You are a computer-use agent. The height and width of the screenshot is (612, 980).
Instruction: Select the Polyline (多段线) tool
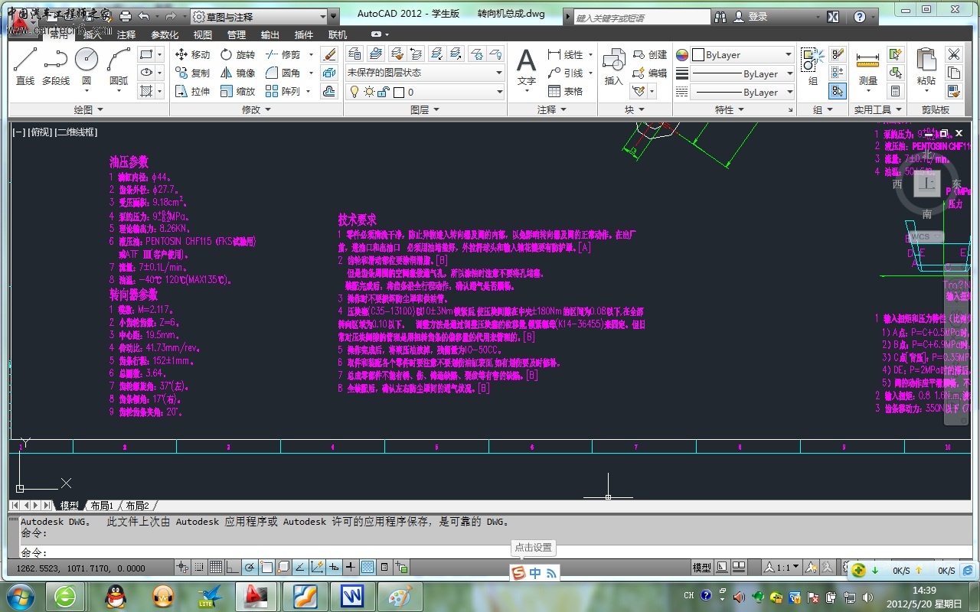point(55,67)
